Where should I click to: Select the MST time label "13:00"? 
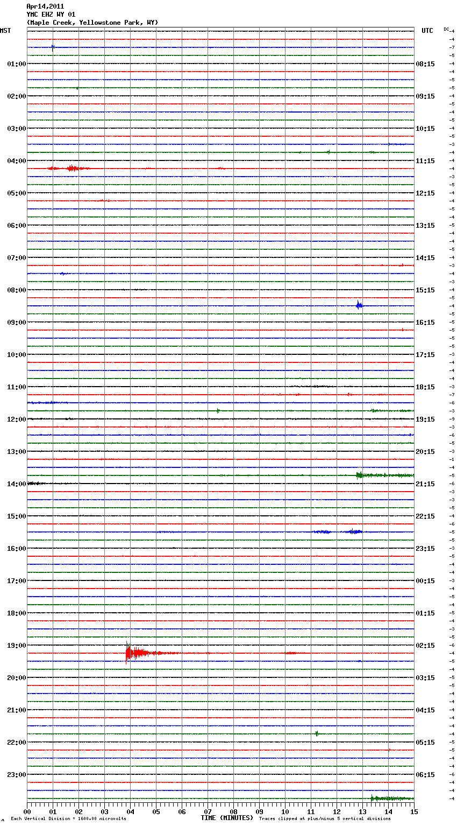[x=17, y=452]
